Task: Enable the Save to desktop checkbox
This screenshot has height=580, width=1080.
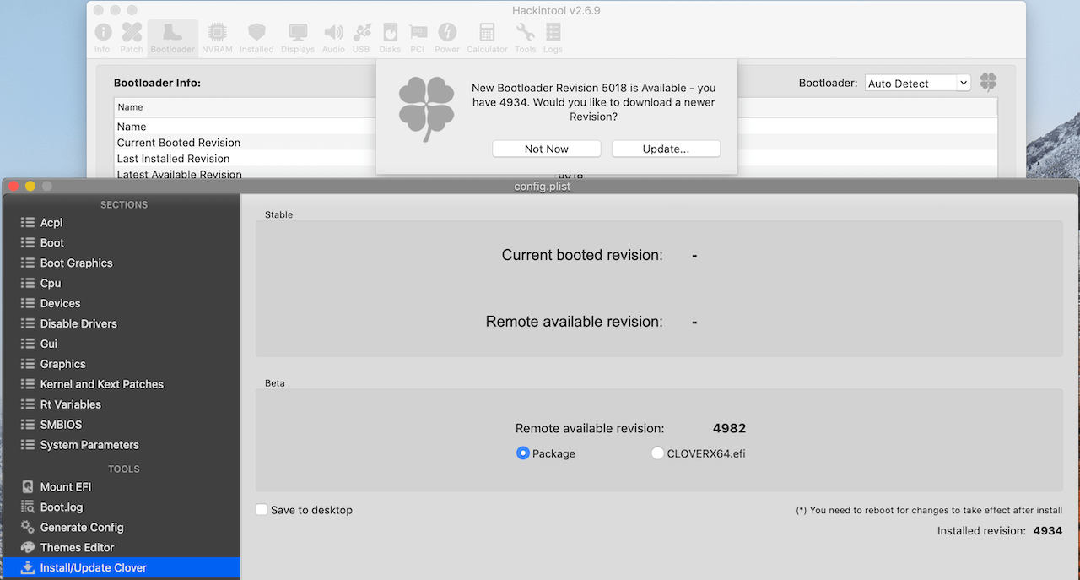Action: coord(262,510)
